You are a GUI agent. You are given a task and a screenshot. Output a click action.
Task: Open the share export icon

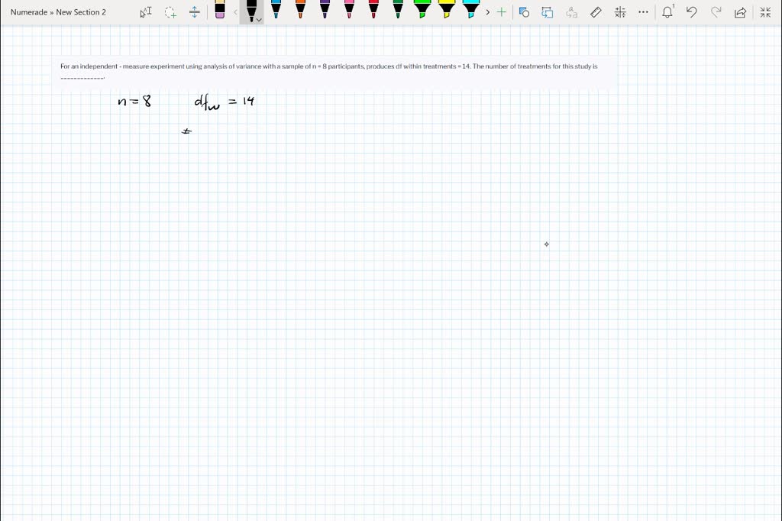coord(738,11)
